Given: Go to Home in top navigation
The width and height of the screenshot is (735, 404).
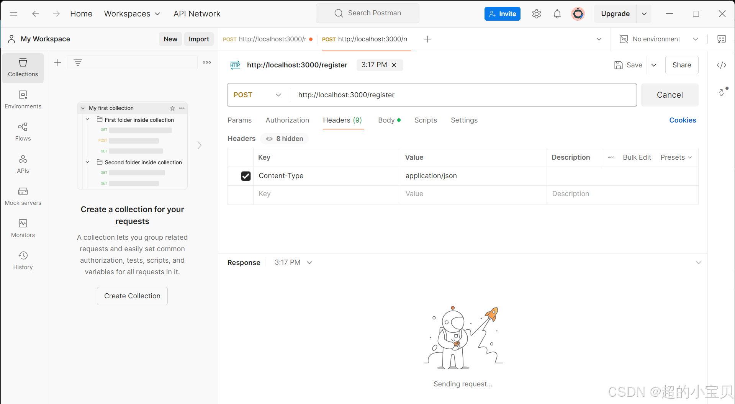Looking at the screenshot, I should 81,14.
